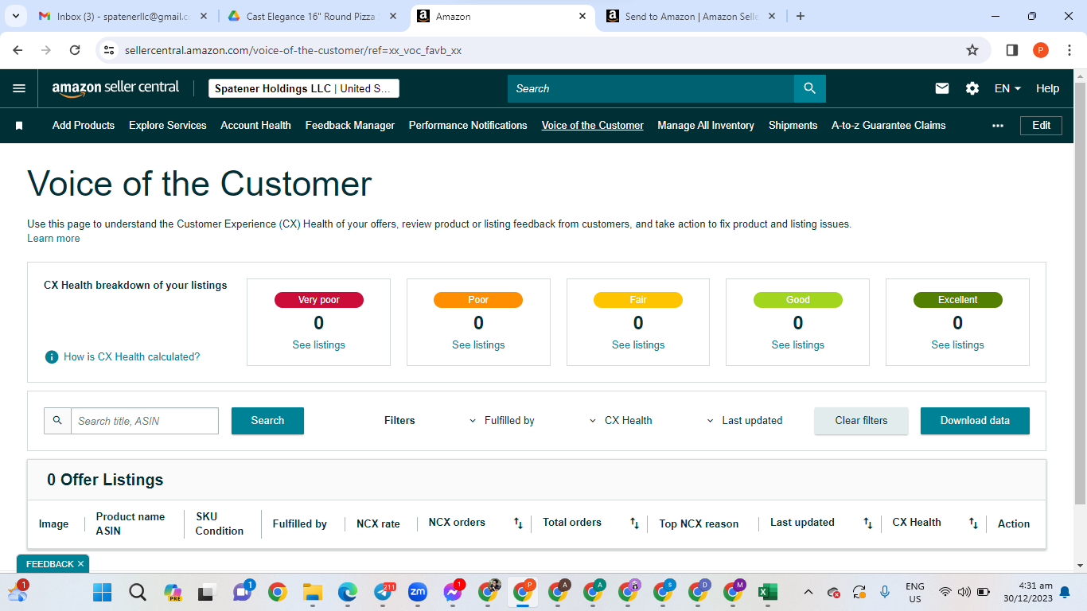Open Account Health page
Screen dimensions: 1087x611
click(x=255, y=126)
